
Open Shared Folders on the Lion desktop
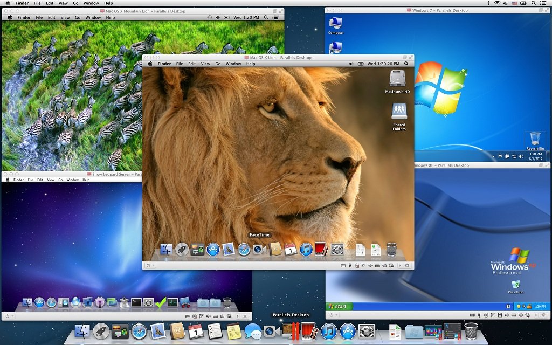point(399,112)
